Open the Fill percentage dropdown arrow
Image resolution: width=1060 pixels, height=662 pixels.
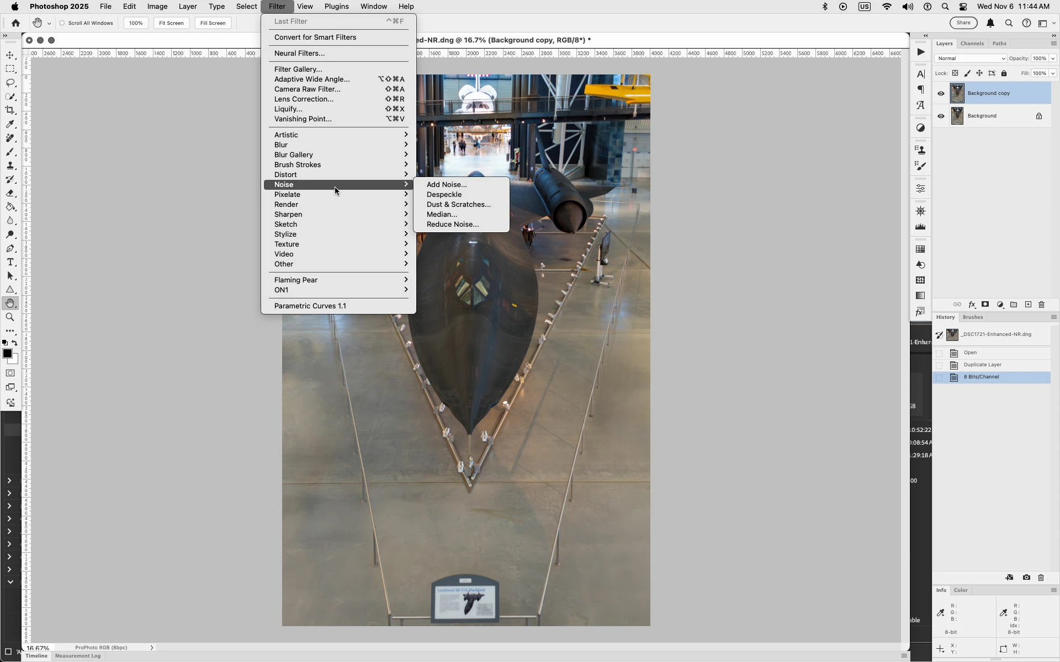[x=1053, y=73]
